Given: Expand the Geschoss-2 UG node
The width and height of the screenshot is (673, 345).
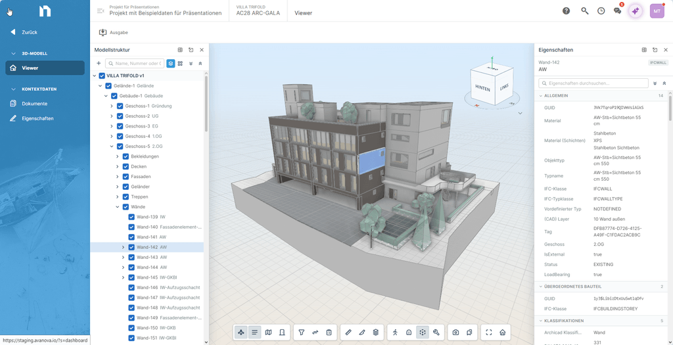Looking at the screenshot, I should 112,116.
